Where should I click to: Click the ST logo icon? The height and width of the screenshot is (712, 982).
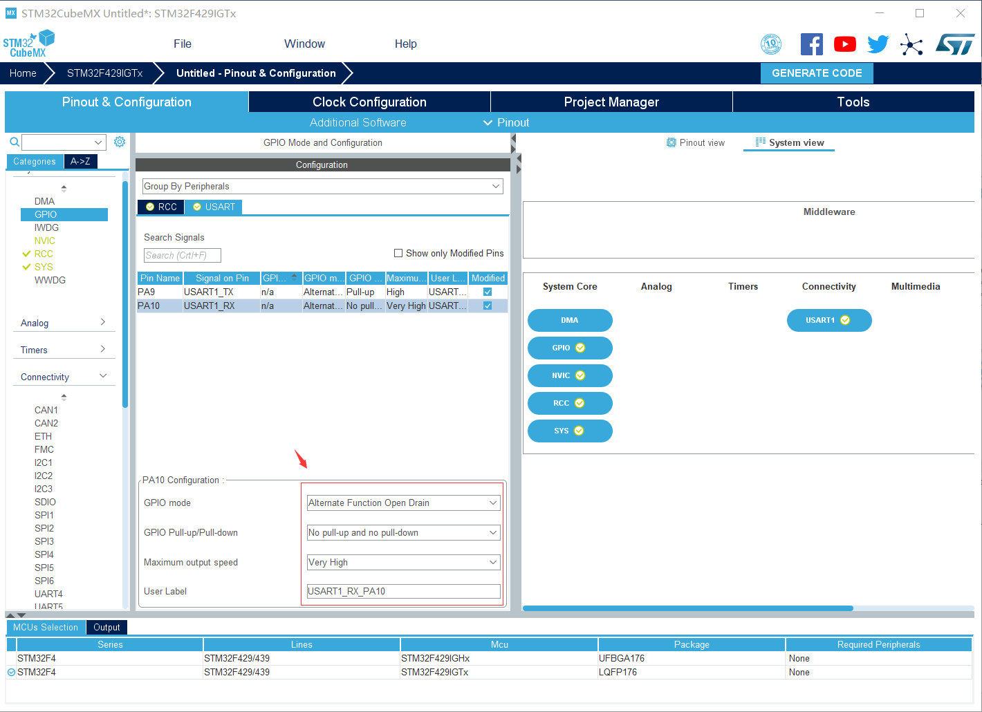tap(955, 44)
